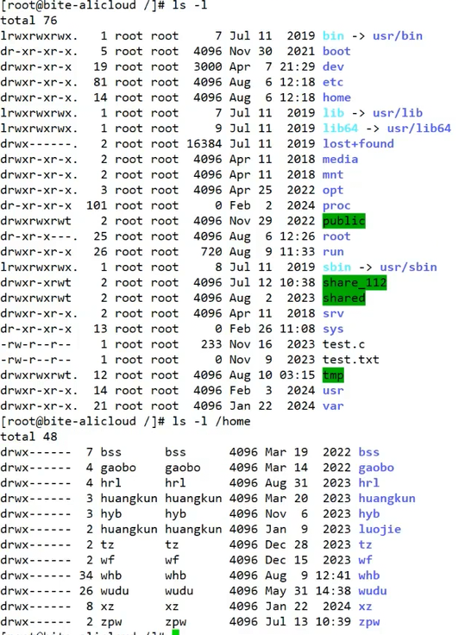
Task: Place cursor at the green terminal cursor block
Action: coord(175,632)
